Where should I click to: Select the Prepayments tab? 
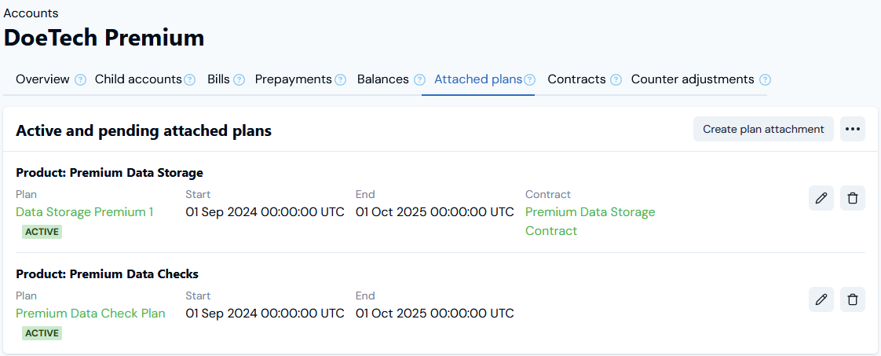pyautogui.click(x=294, y=79)
